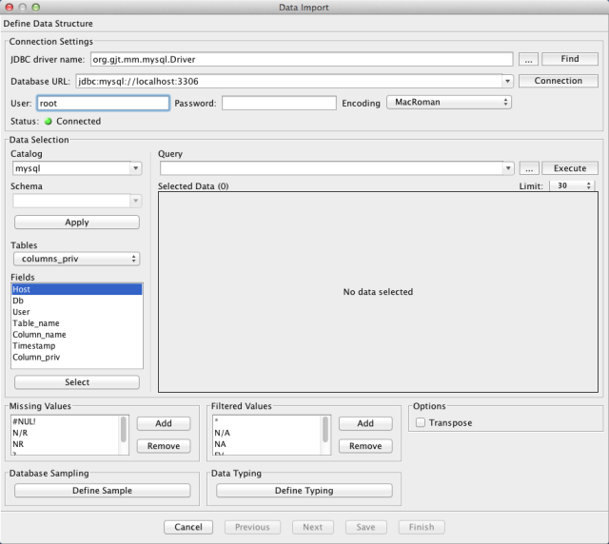The image size is (609, 544).
Task: Click the Connection button
Action: pos(559,81)
